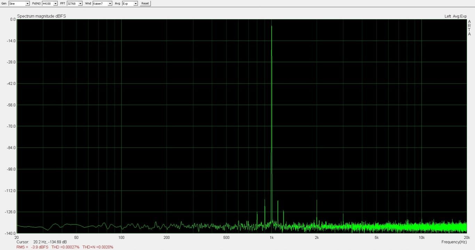Click the 'Frequency(Hz)' axis label
Viewport: 475px width, 250px height.
click(x=453, y=242)
